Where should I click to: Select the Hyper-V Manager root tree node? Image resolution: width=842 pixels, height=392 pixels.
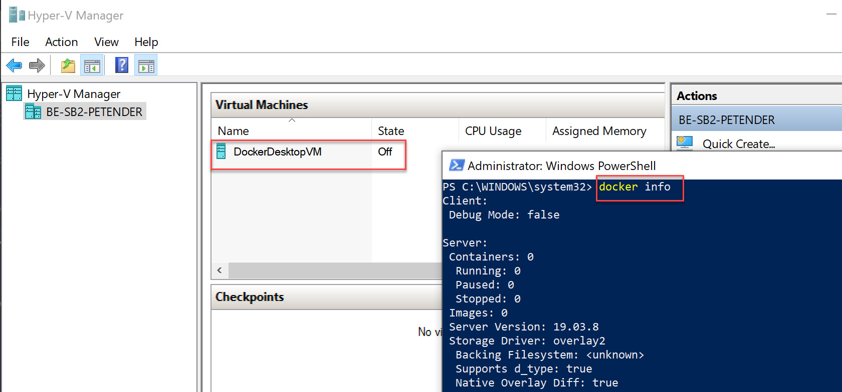73,94
